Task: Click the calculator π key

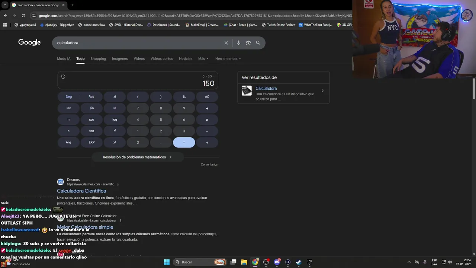Action: [x=68, y=120]
